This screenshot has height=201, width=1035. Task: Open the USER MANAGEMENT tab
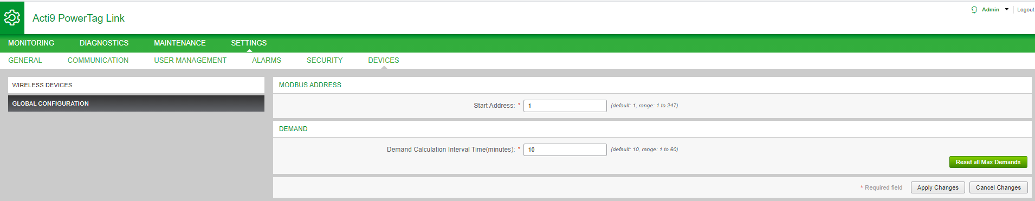click(190, 60)
